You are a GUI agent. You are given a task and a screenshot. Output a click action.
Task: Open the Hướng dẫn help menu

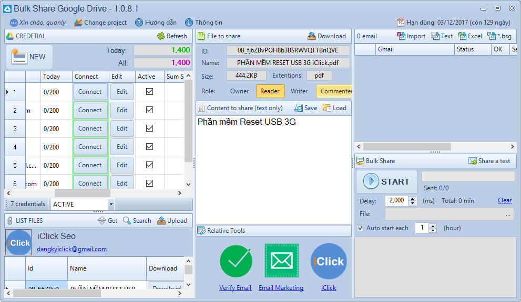pyautogui.click(x=156, y=23)
